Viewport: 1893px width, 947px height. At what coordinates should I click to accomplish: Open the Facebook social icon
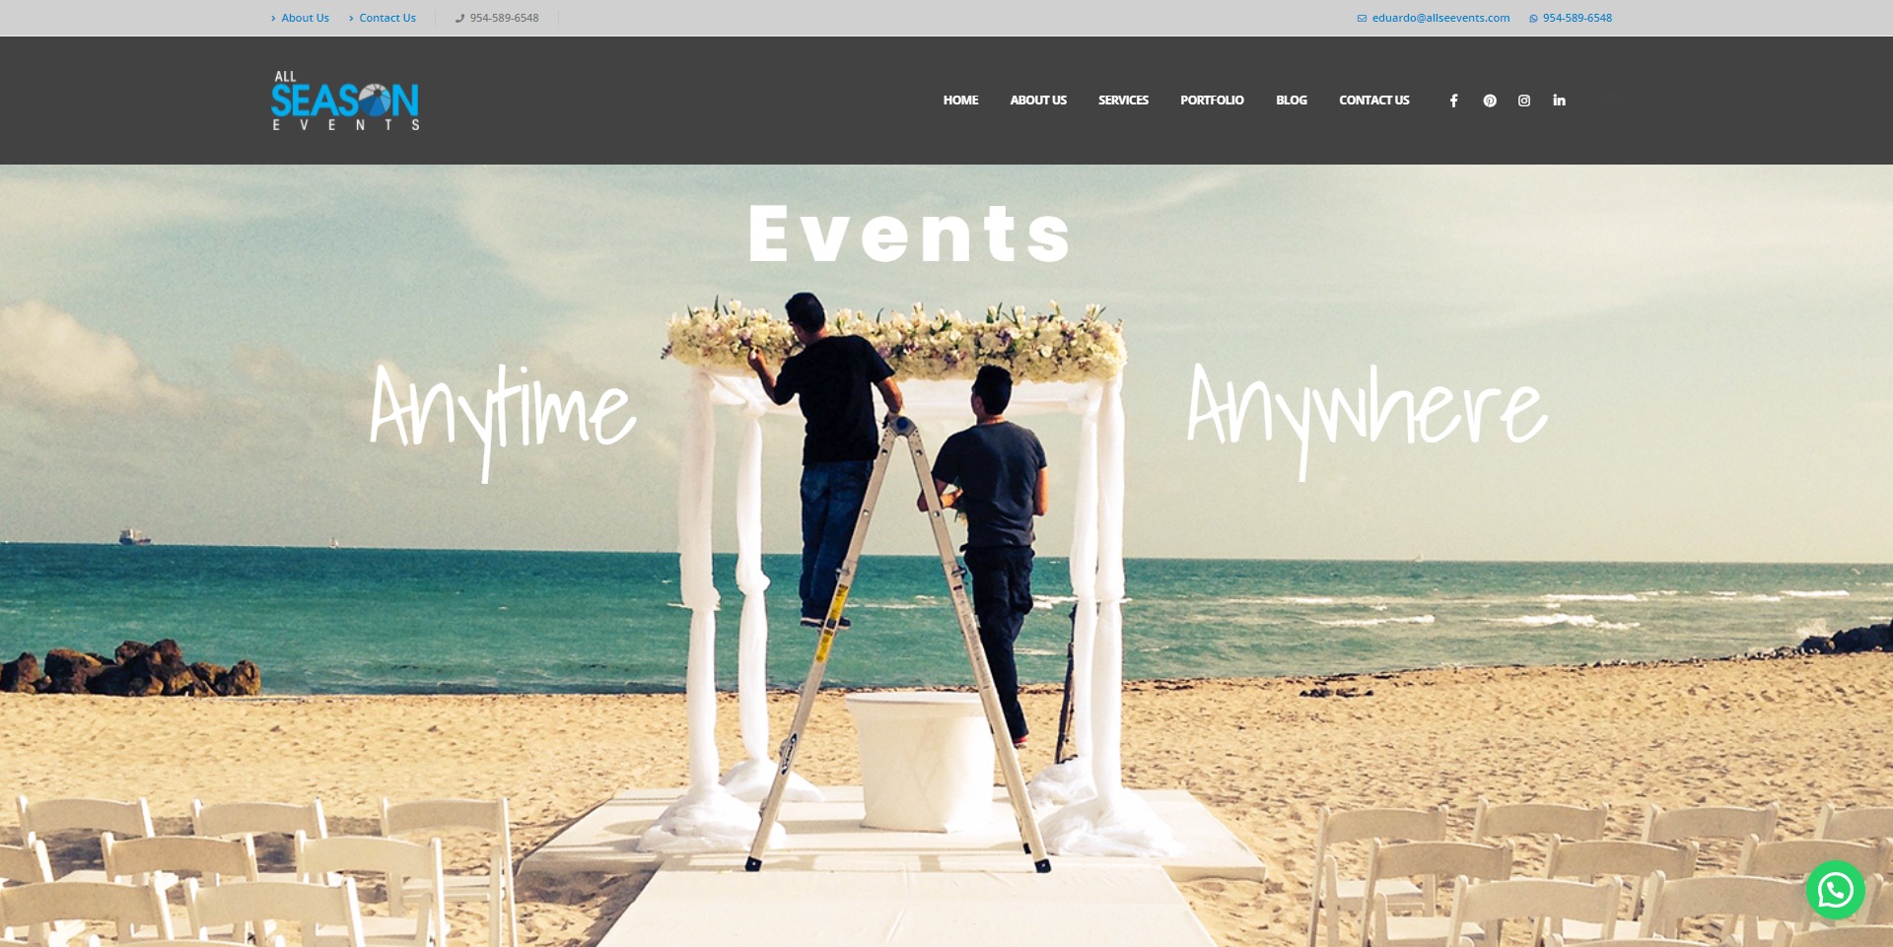coord(1453,101)
